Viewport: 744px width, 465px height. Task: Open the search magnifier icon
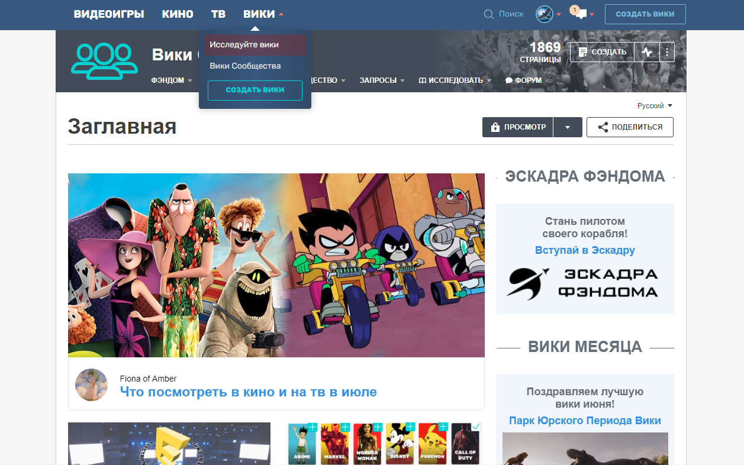click(x=489, y=14)
